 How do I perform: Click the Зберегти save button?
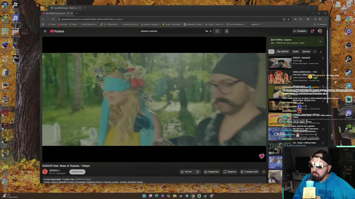230,172
